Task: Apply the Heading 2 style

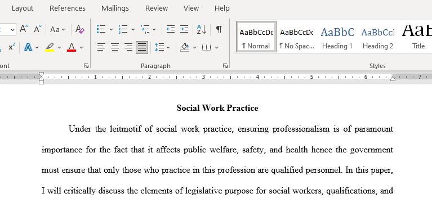Action: pos(378,37)
